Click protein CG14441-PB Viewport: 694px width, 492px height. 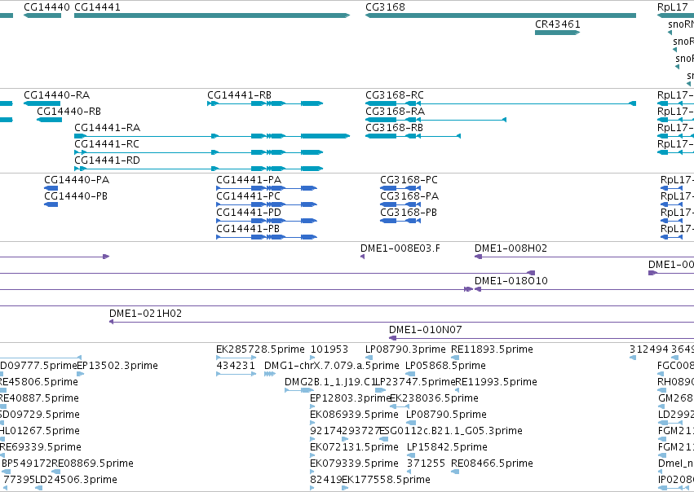click(x=248, y=229)
